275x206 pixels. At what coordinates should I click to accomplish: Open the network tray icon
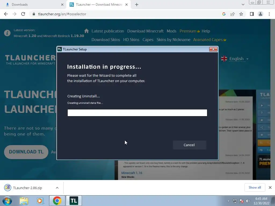pyautogui.click(x=235, y=201)
